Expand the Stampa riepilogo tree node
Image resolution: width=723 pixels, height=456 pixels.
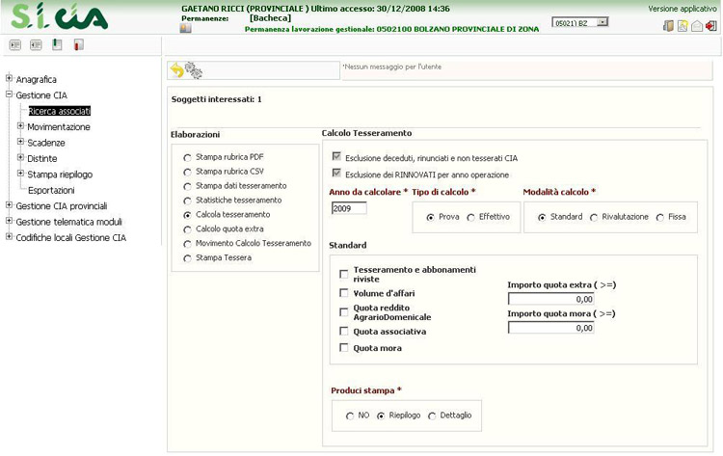coord(20,174)
